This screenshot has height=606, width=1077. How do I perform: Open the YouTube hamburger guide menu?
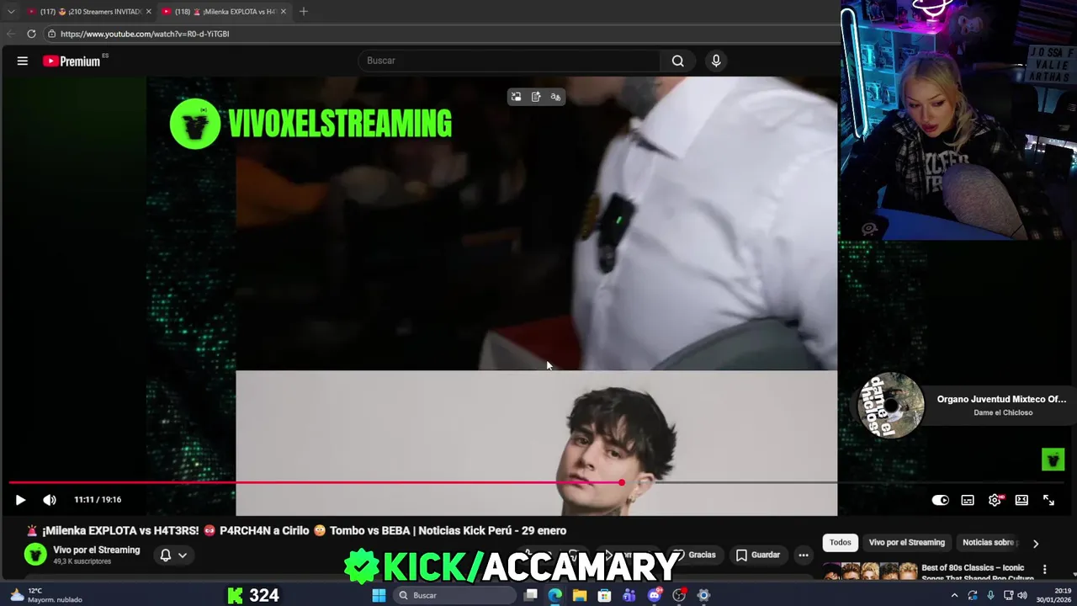pos(23,61)
